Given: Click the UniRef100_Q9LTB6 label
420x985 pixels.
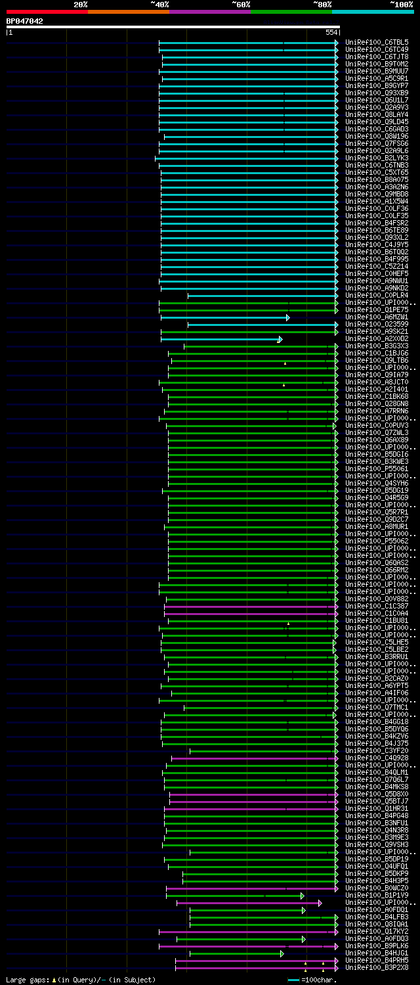Looking at the screenshot, I should pos(377,360).
